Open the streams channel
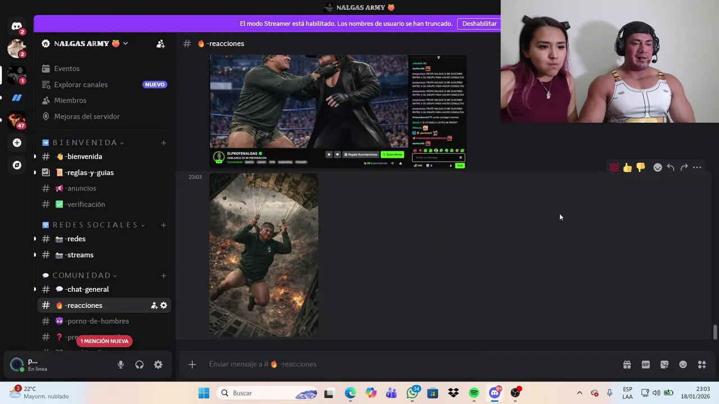Viewport: 719px width, 404px height. click(104, 255)
